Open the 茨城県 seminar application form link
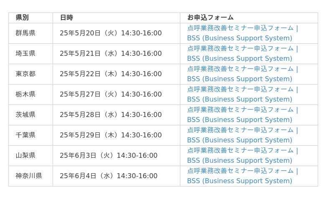The width and height of the screenshot is (334, 199). [x=243, y=114]
